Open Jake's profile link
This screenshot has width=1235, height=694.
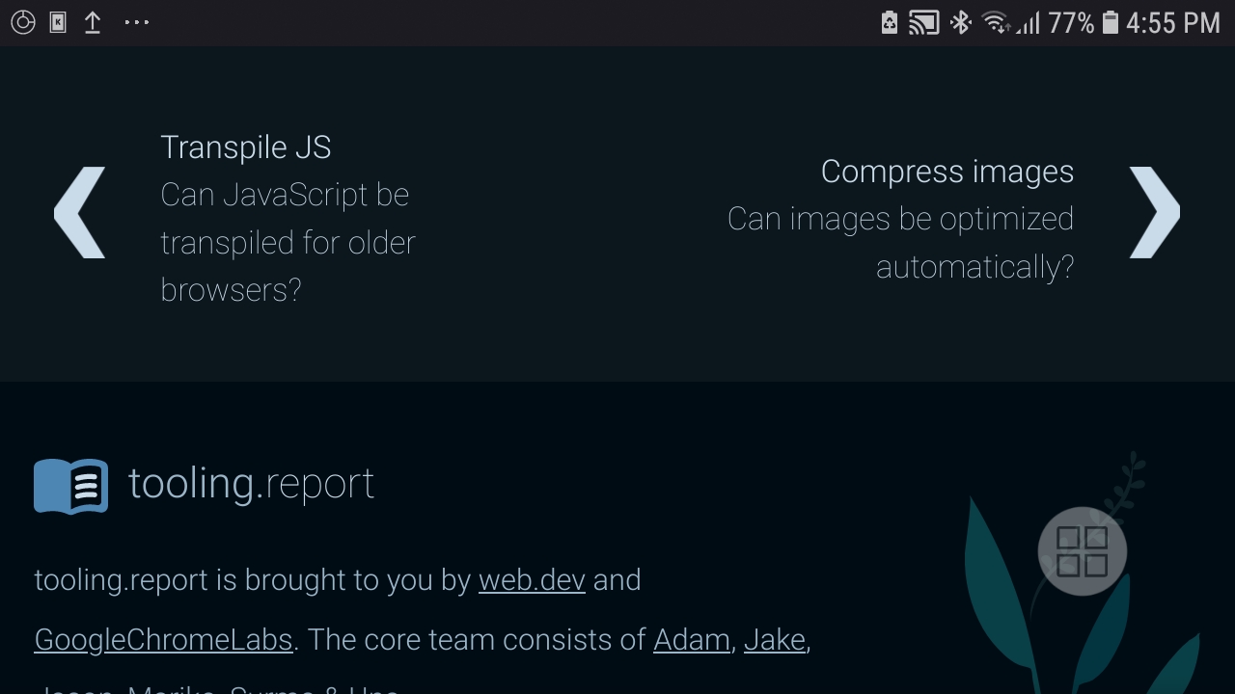coord(774,639)
